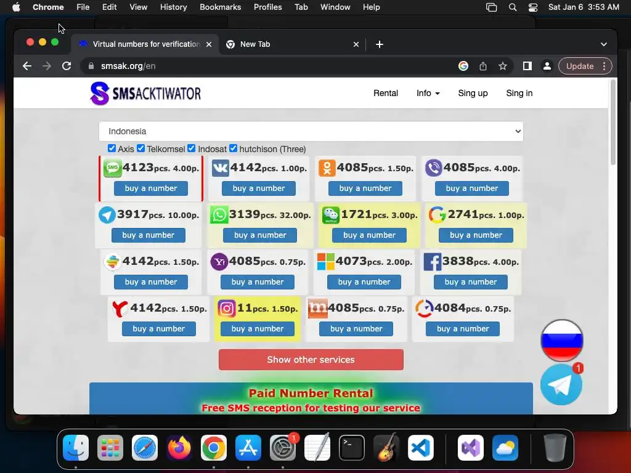Open Chrome side panel icon
This screenshot has width=631, height=473.
coord(527,66)
